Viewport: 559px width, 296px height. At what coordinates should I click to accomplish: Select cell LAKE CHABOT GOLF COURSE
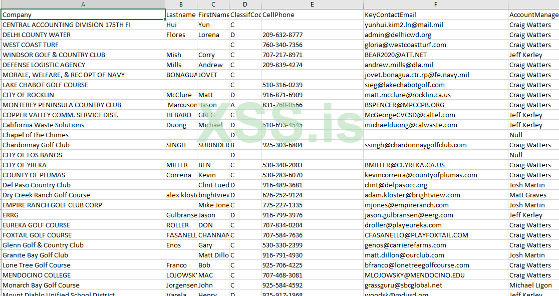[83, 85]
